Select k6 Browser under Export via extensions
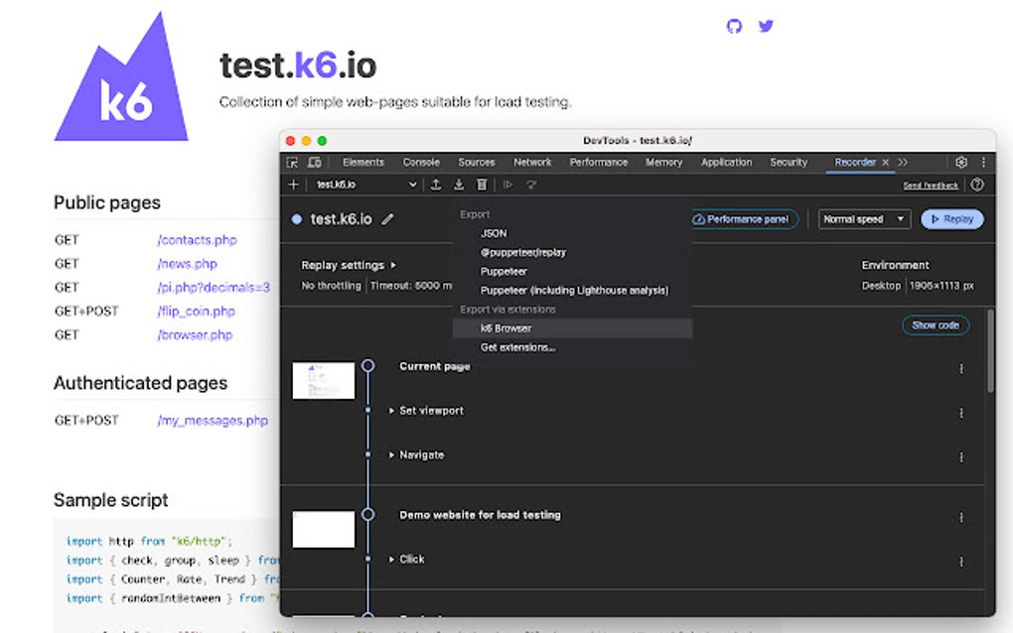Image resolution: width=1013 pixels, height=633 pixels. (x=506, y=327)
